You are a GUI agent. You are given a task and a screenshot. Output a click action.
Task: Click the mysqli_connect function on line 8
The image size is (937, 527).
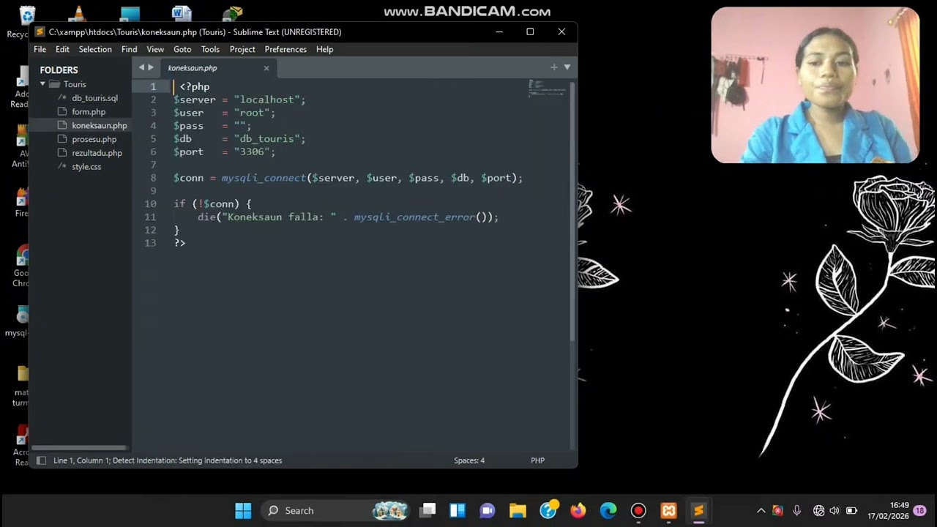[264, 178]
